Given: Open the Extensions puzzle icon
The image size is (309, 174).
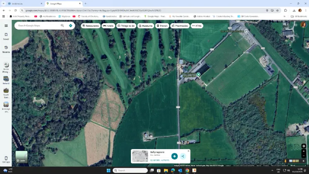Looking at the screenshot, I should coord(285,10).
